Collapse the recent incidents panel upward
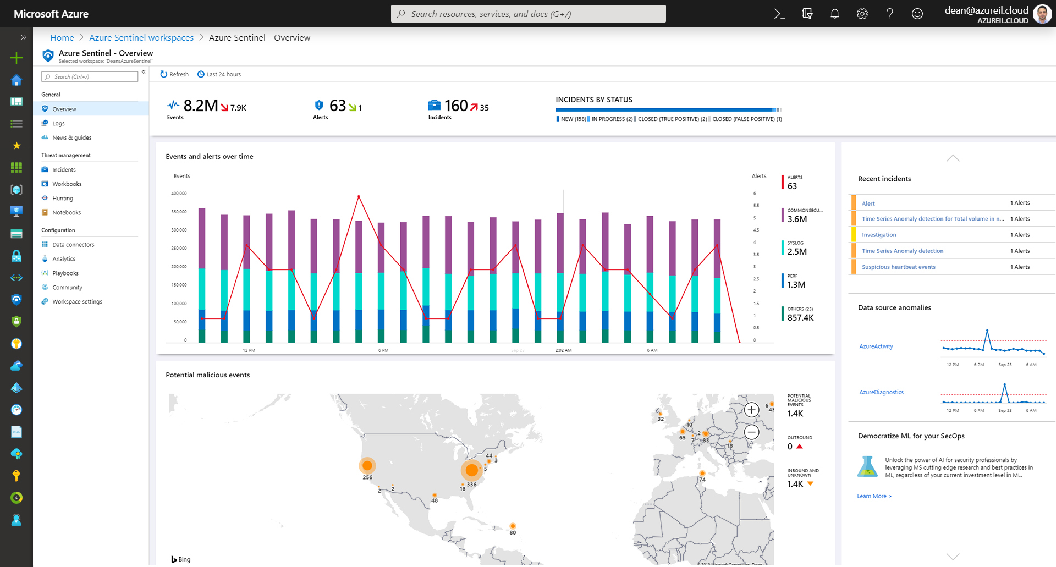The width and height of the screenshot is (1056, 567). (x=953, y=158)
